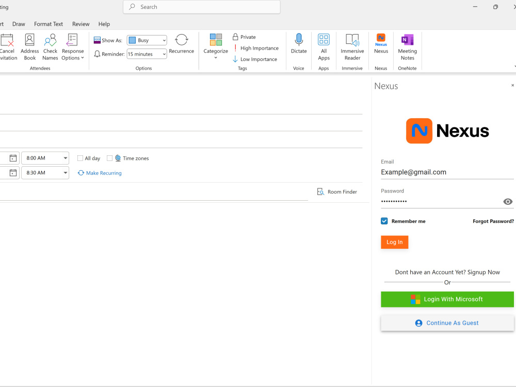
Task: Click the Signup Now text
Action: [x=483, y=272]
